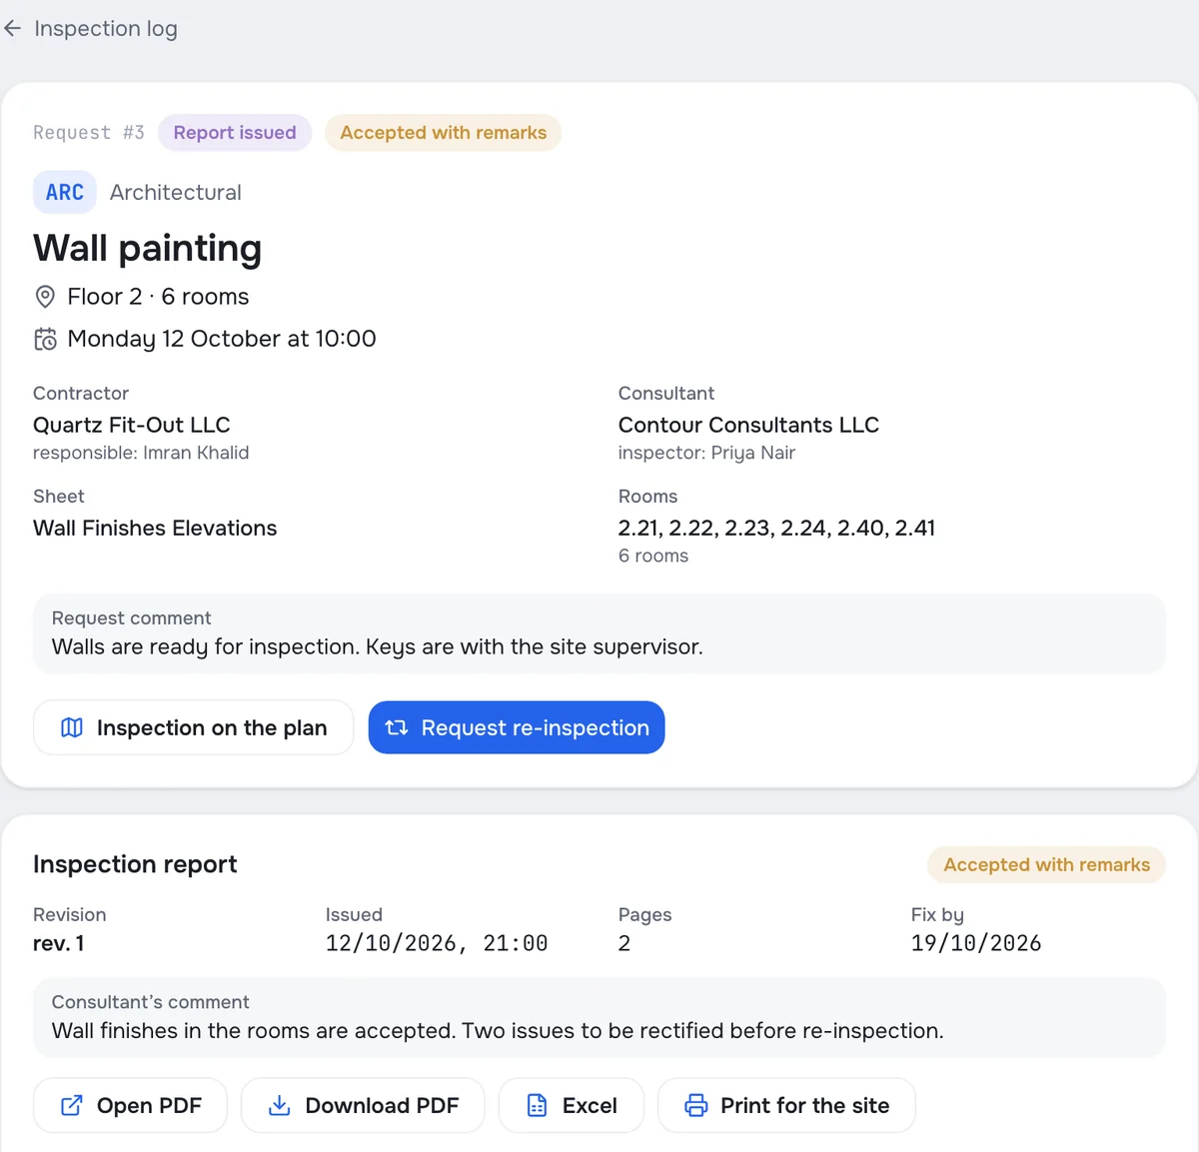
Task: Click Fix by date 19/10/2026
Action: point(976,943)
